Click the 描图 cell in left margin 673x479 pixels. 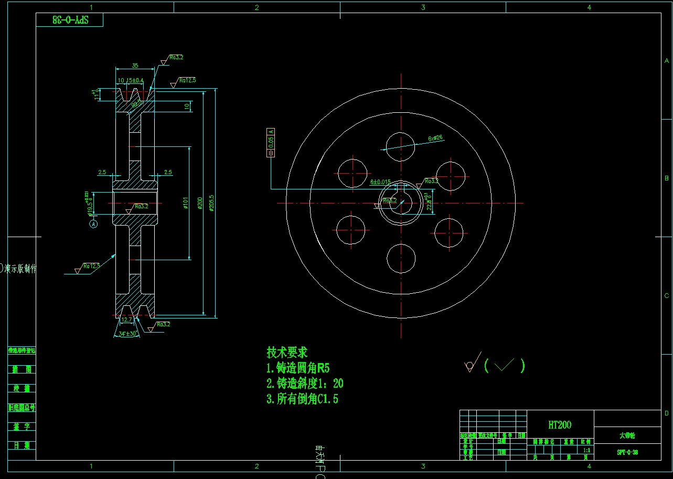coord(22,369)
